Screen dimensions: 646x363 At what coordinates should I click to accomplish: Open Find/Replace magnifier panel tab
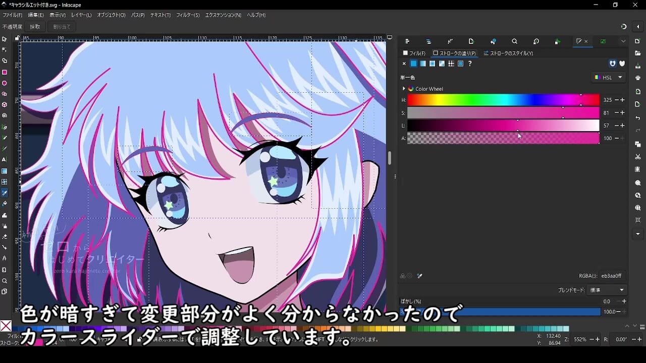click(514, 41)
